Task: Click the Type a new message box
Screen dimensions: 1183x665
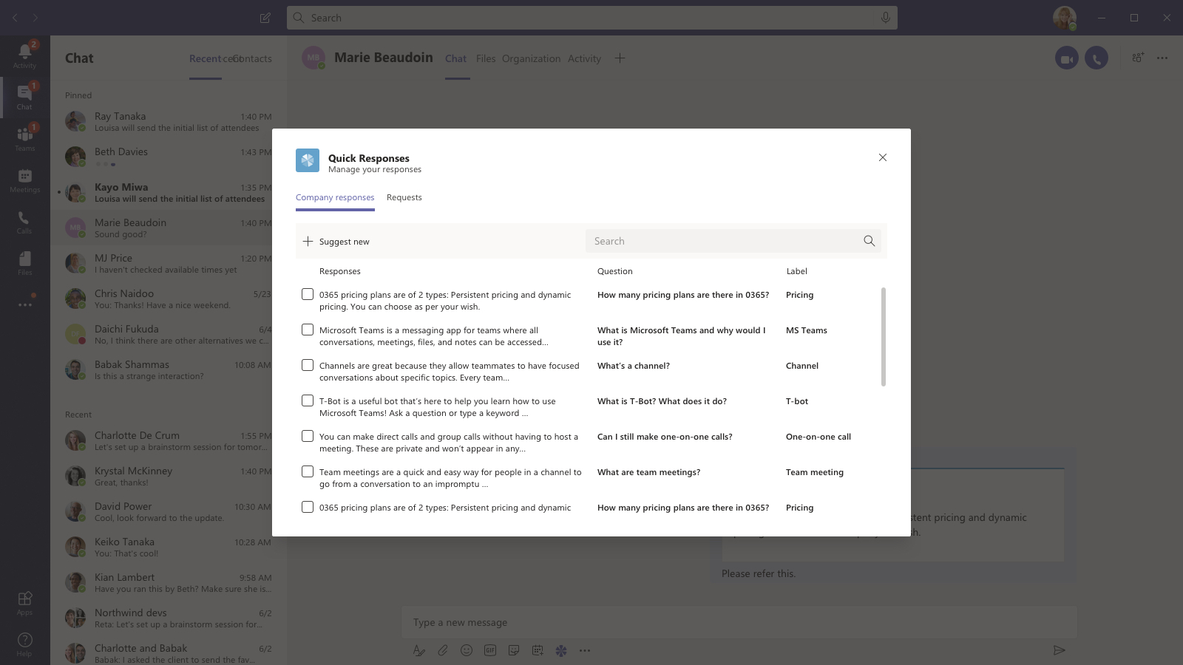Action: click(x=739, y=622)
